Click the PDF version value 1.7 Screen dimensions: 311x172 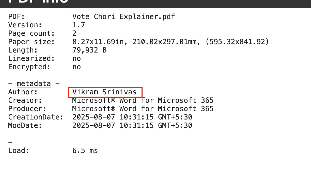pyautogui.click(x=79, y=25)
